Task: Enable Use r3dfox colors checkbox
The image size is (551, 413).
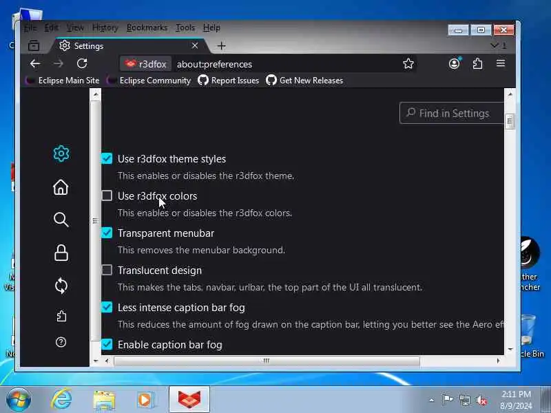Action: pos(107,195)
